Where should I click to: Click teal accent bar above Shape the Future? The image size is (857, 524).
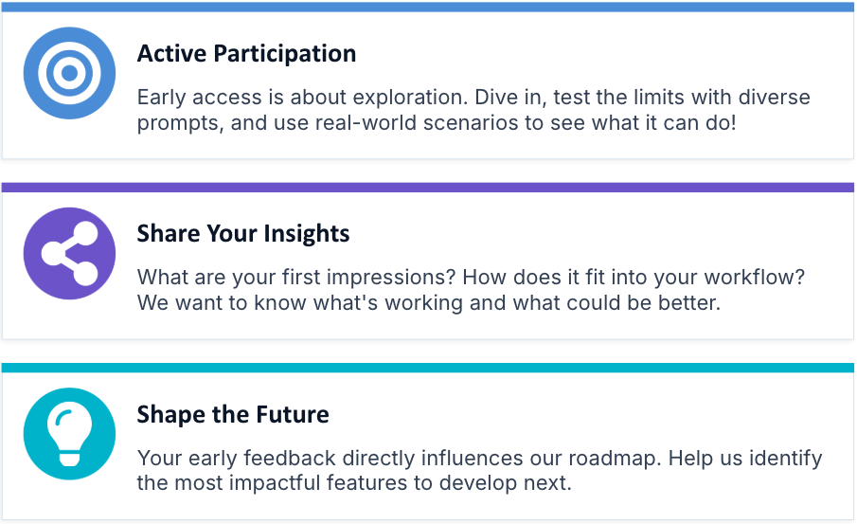click(428, 368)
